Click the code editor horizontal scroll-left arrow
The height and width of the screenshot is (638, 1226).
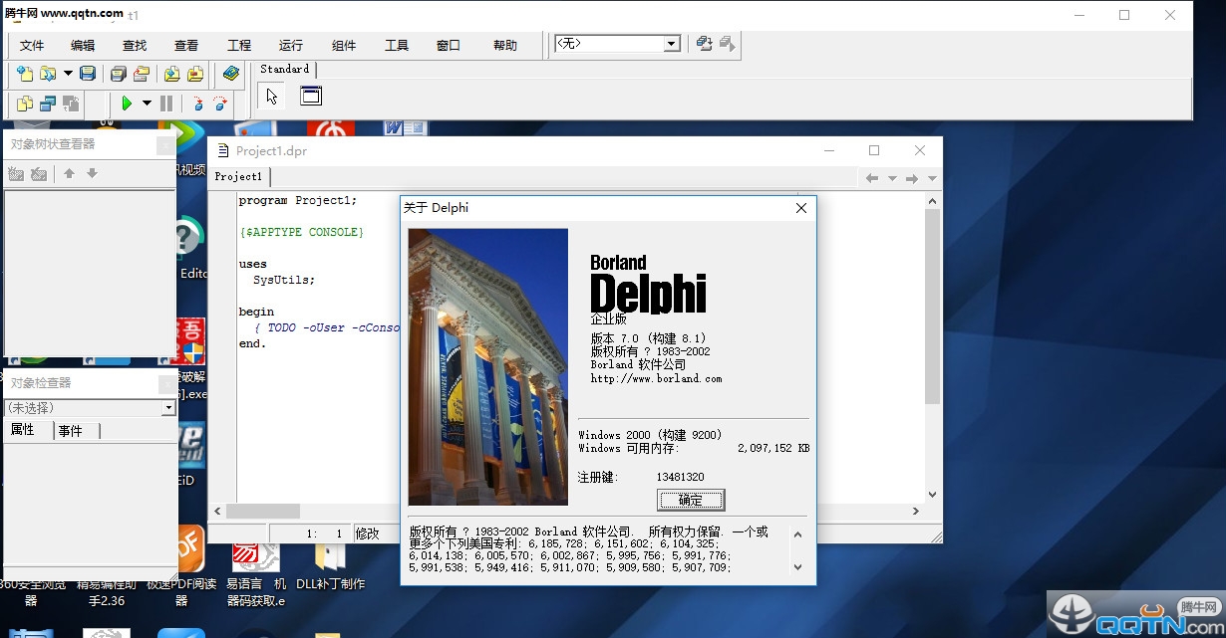pyautogui.click(x=215, y=511)
